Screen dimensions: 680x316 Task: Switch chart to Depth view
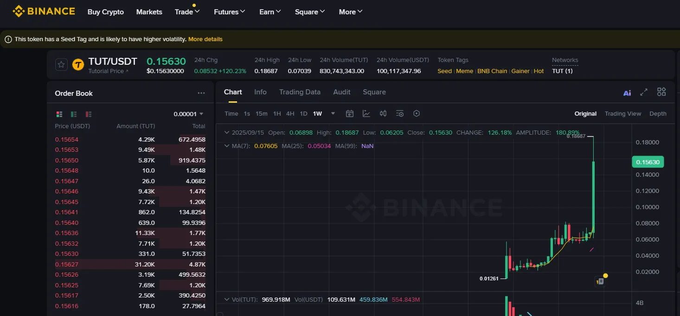pos(658,113)
